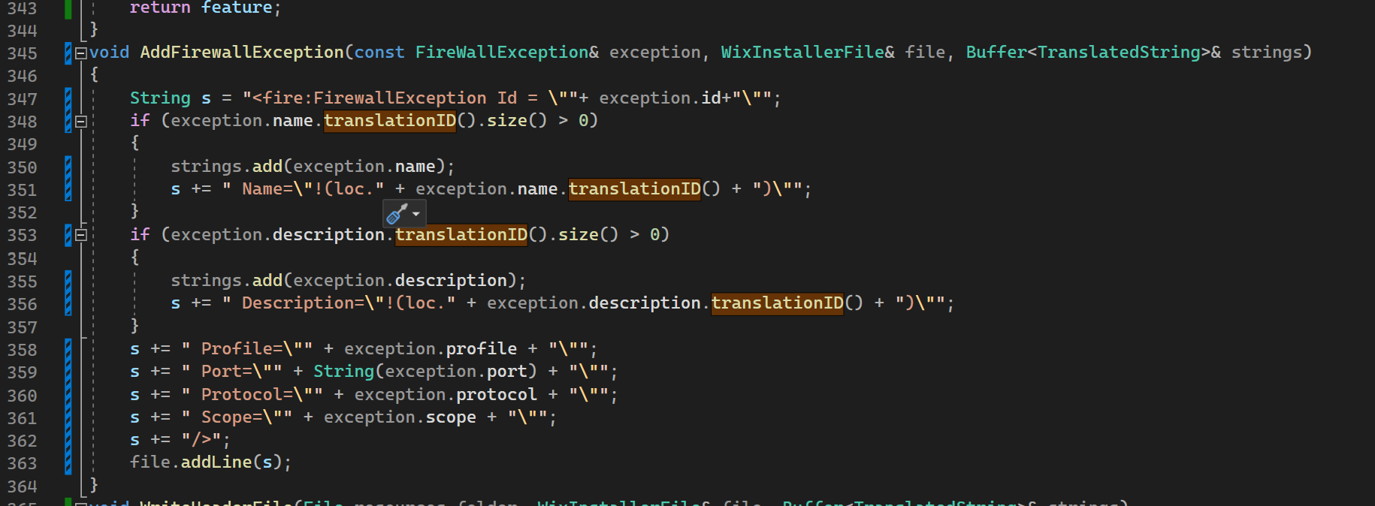Click the highlighted translationID on line 351
This screenshot has height=506, width=1375.
pos(634,189)
